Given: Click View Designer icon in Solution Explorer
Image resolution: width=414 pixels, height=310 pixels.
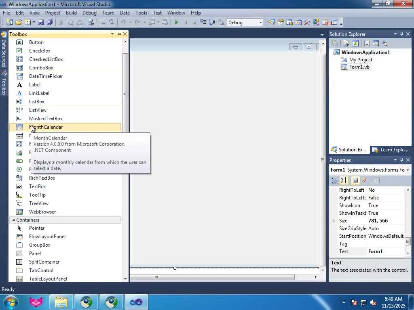Looking at the screenshot, I should click(376, 44).
